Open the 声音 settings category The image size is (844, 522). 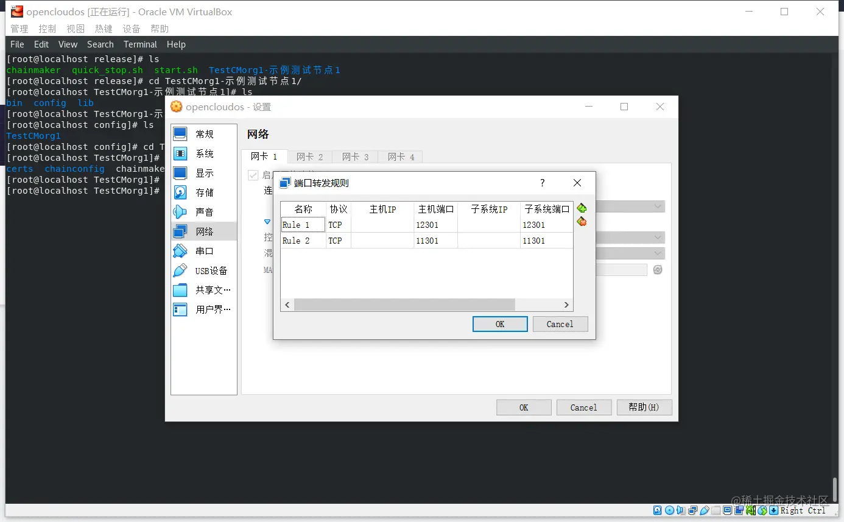[204, 212]
